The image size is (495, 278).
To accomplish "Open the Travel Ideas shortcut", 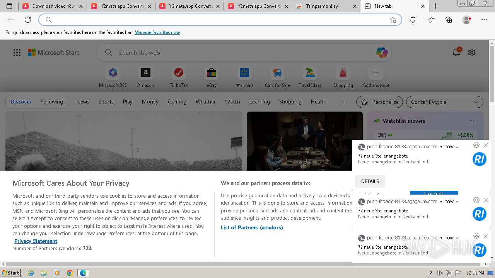I will [310, 77].
